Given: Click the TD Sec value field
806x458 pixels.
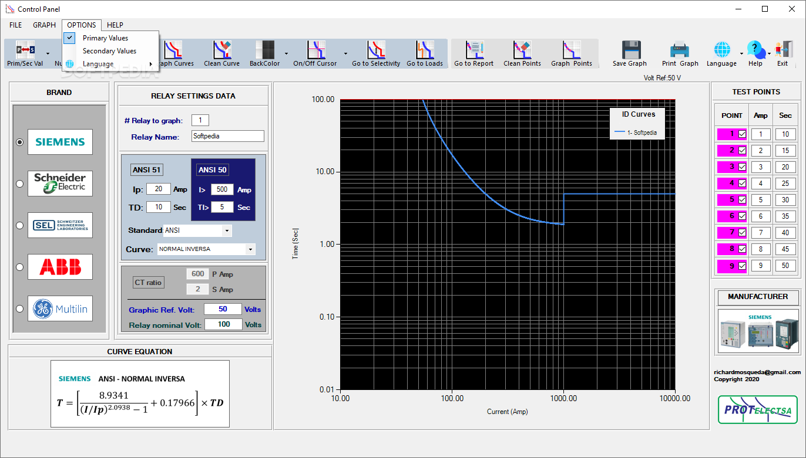Looking at the screenshot, I should click(x=159, y=207).
